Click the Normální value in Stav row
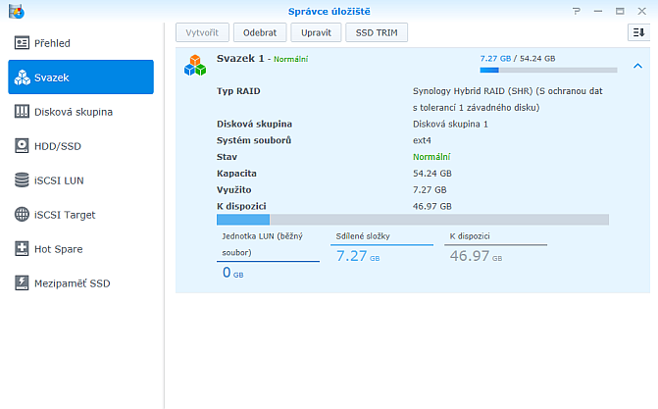658x409 pixels. click(x=431, y=157)
